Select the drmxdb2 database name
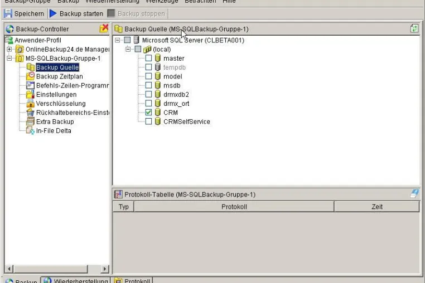 point(176,95)
